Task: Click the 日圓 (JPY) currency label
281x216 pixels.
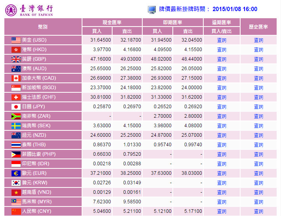Action: tap(33, 107)
